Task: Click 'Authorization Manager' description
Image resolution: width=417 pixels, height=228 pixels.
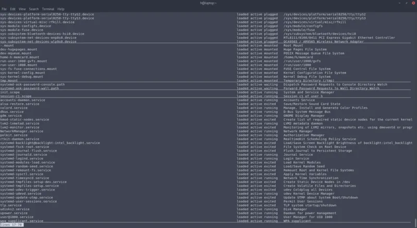Action: pos(304,135)
